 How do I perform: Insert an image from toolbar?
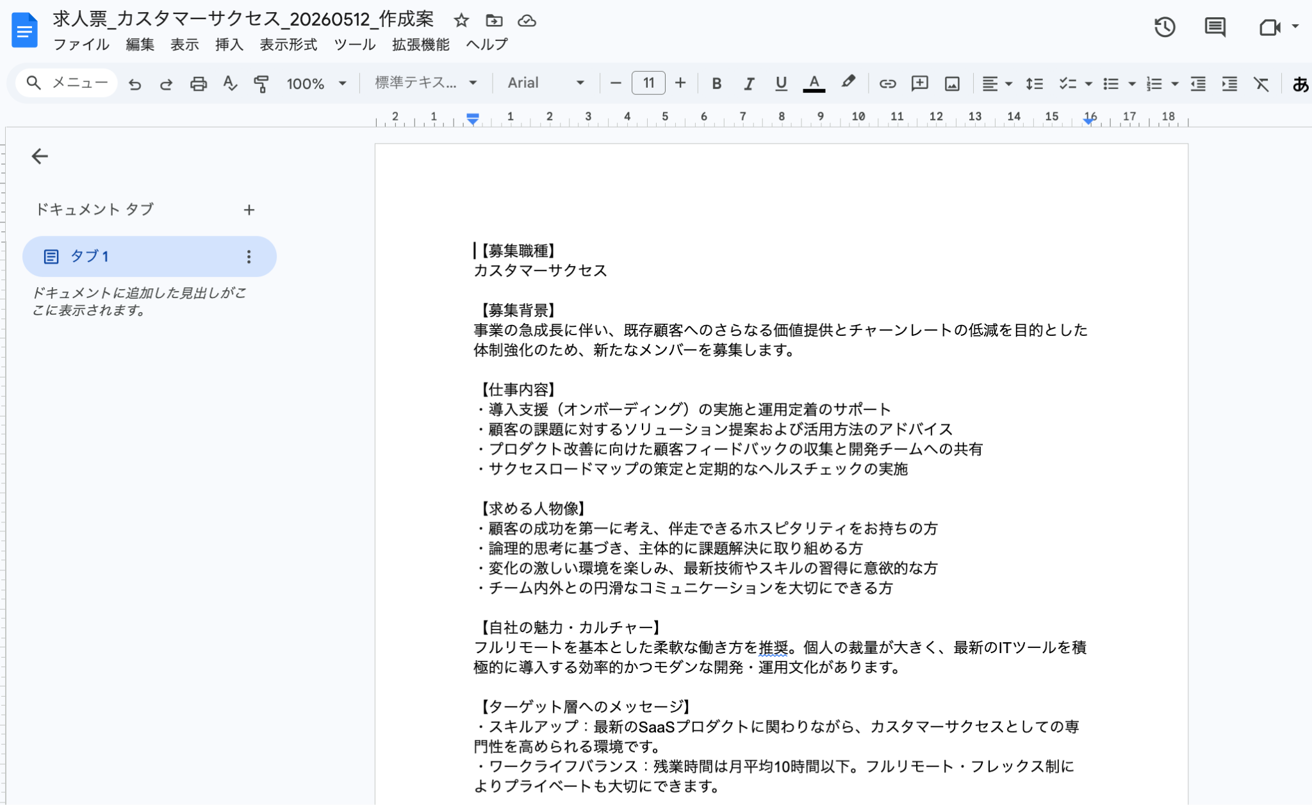[x=952, y=83]
